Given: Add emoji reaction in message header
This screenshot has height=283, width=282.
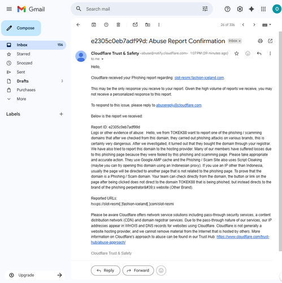Looking at the screenshot, I should click(248, 54).
